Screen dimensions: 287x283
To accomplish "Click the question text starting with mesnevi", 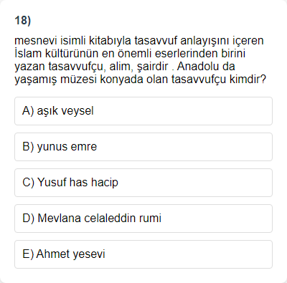I will pos(141,59).
